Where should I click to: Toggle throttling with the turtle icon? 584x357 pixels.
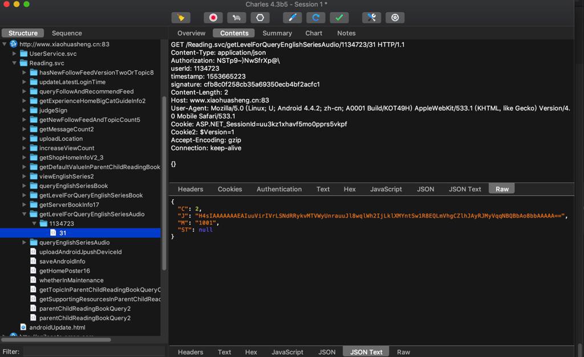[x=237, y=18]
